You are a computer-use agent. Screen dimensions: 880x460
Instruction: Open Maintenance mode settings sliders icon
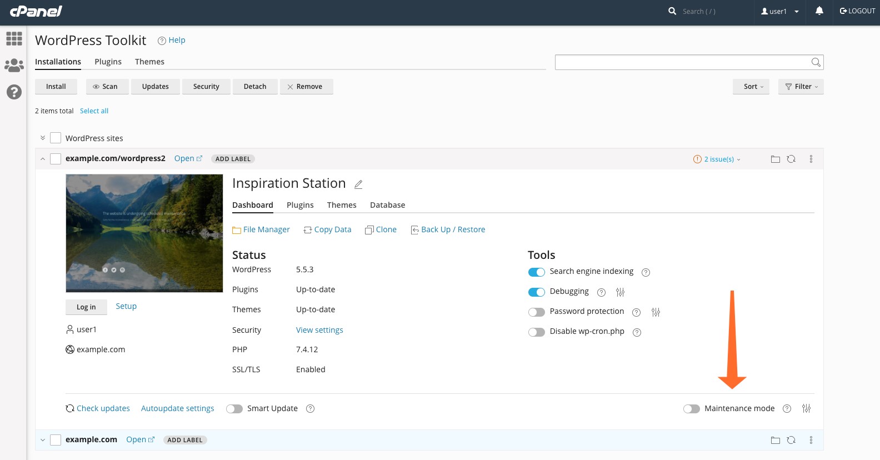tap(806, 409)
